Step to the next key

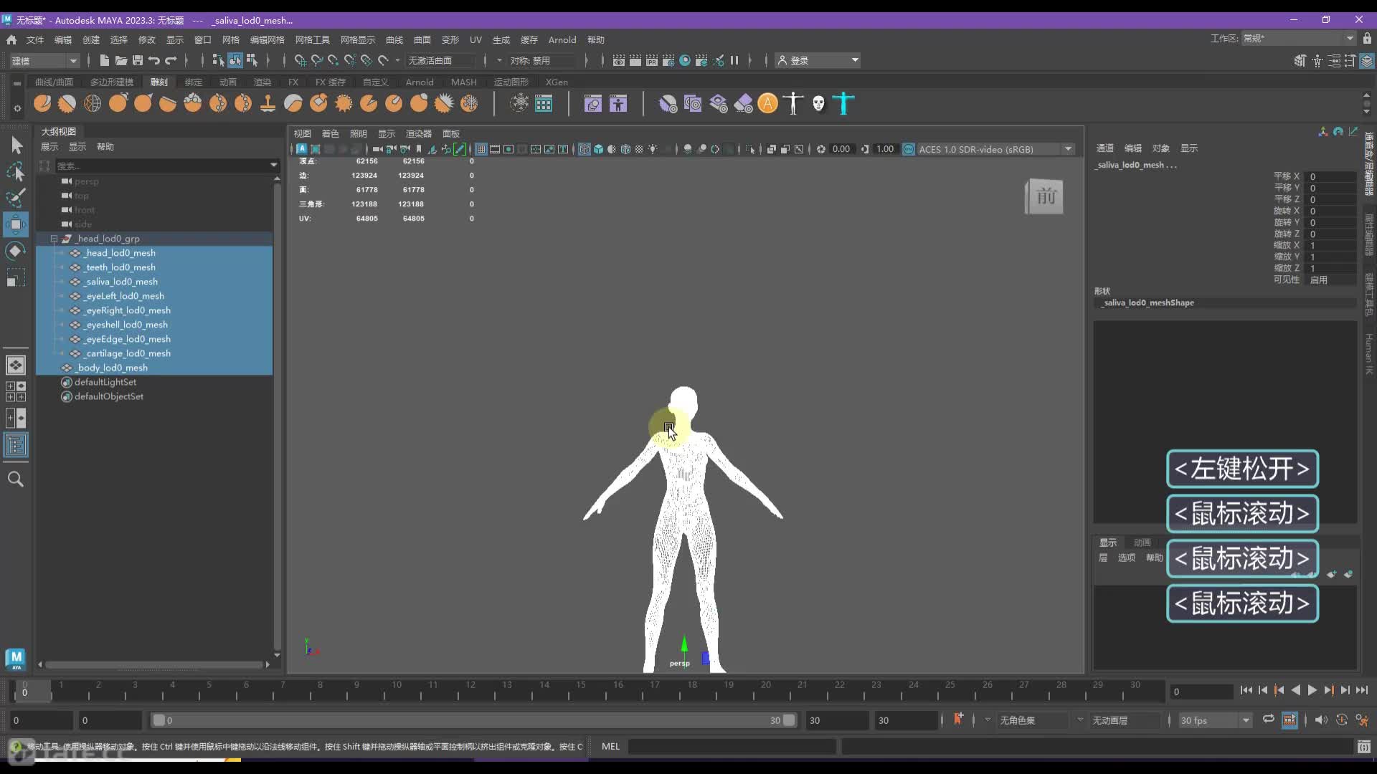tap(1328, 690)
